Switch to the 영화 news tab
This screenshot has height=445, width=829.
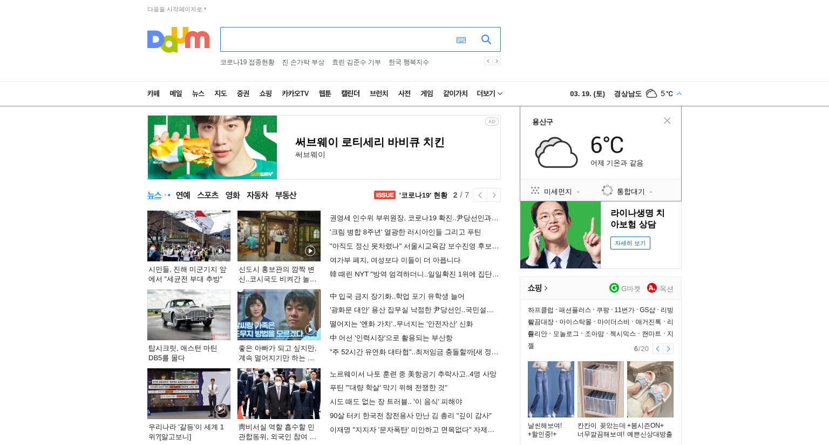tap(233, 195)
